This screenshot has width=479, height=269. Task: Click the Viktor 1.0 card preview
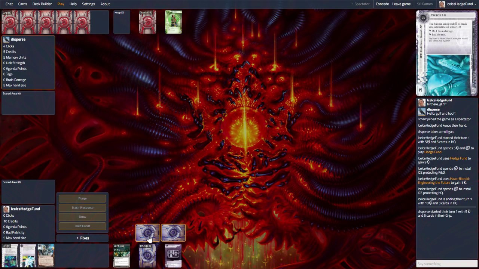[447, 53]
